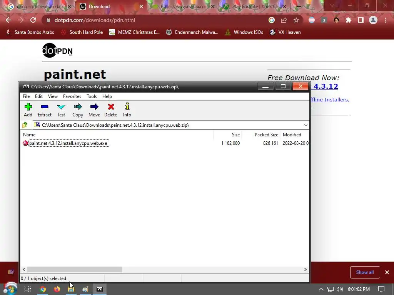Open MEMZ Christmas bookmark
Screen dimensions: 394x295
click(134, 32)
